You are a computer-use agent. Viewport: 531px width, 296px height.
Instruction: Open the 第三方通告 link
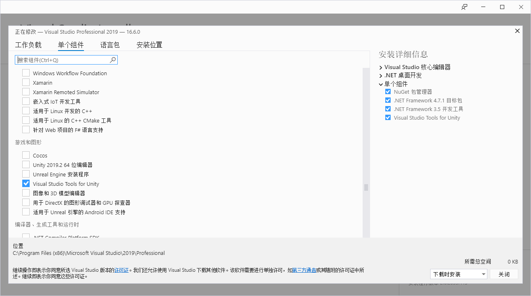click(x=304, y=271)
